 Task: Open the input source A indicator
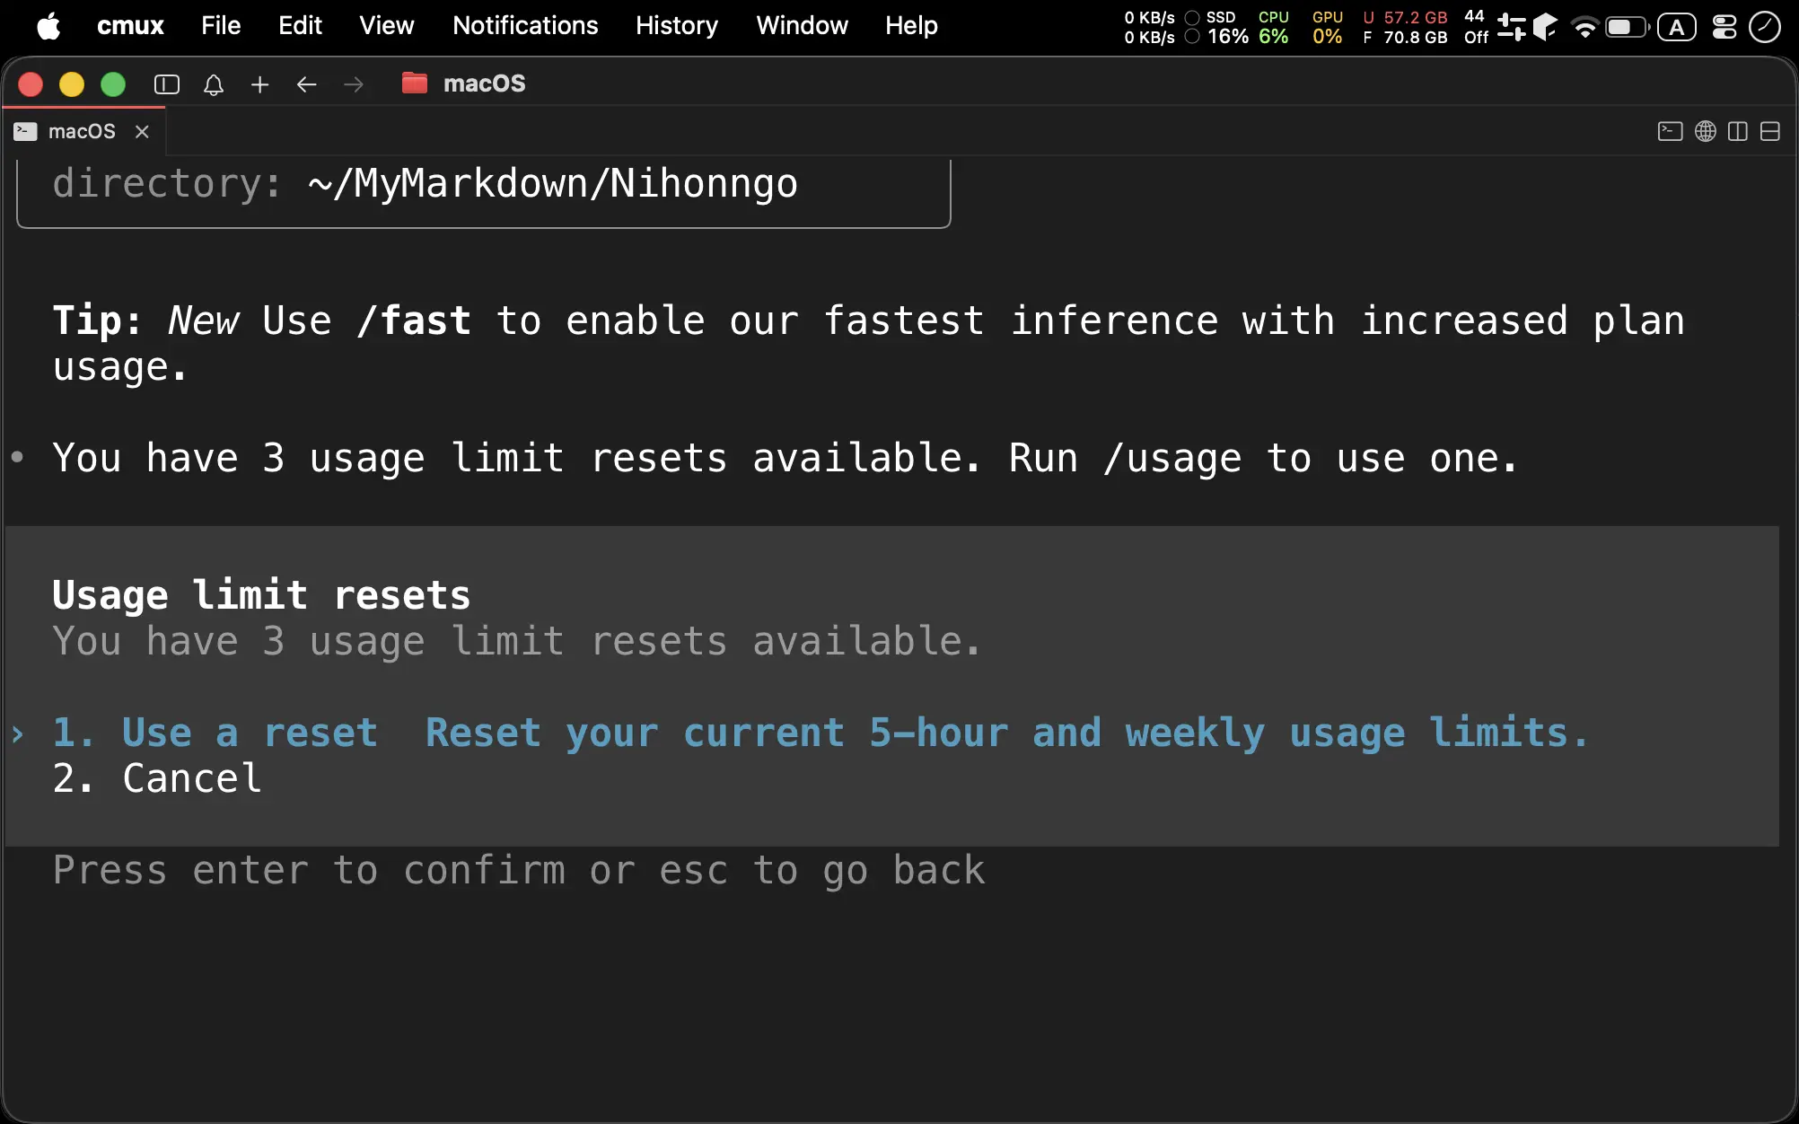[x=1676, y=27]
